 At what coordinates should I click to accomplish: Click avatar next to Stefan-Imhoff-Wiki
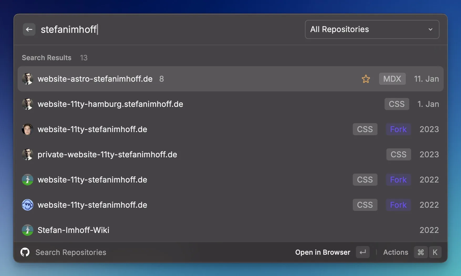pos(28,230)
